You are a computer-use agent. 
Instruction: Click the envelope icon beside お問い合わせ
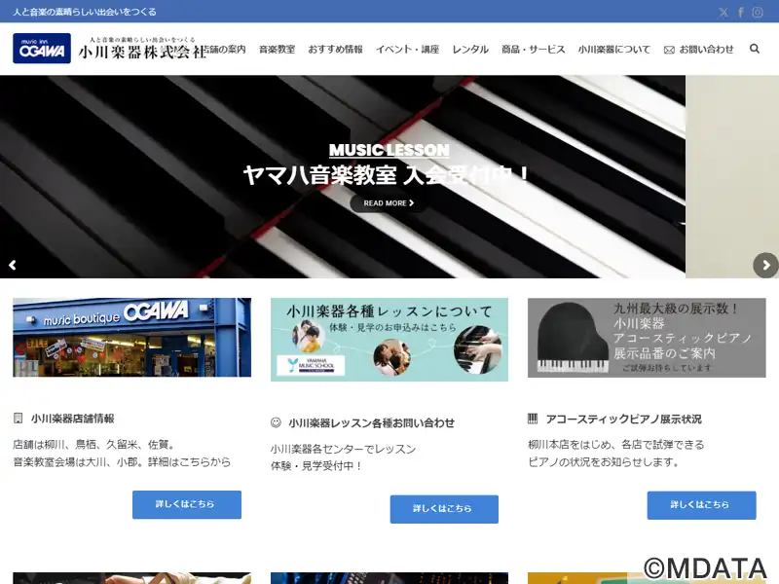click(669, 50)
